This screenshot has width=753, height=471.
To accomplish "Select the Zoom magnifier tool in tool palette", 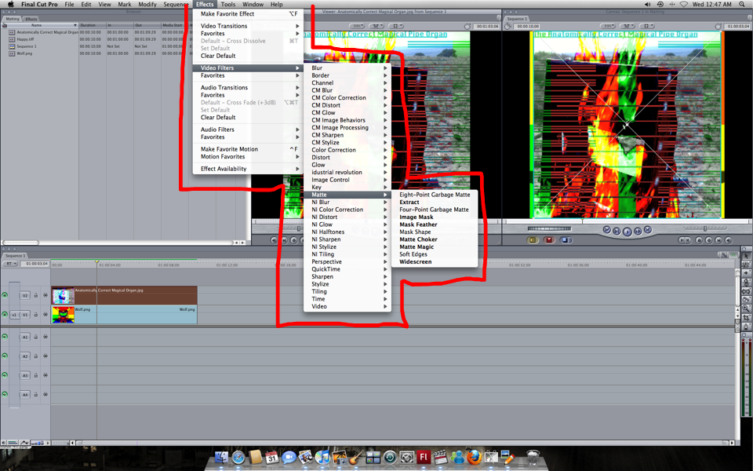I will 746,308.
